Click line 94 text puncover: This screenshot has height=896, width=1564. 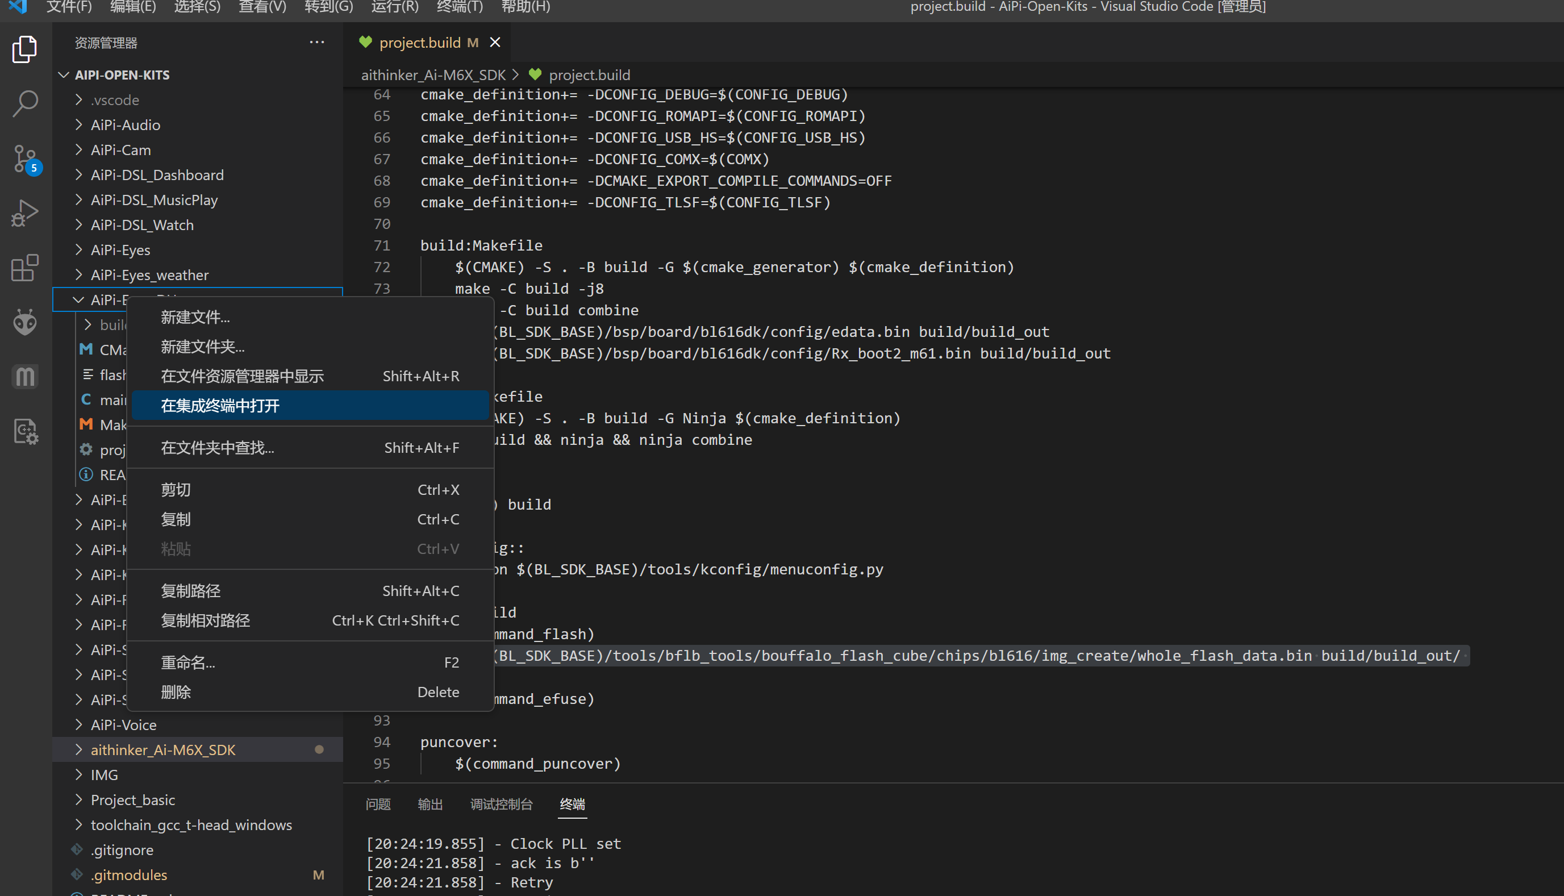(459, 742)
